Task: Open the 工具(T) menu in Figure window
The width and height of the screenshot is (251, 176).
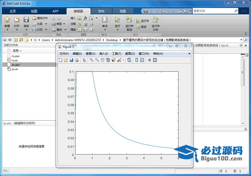Action: point(116,54)
